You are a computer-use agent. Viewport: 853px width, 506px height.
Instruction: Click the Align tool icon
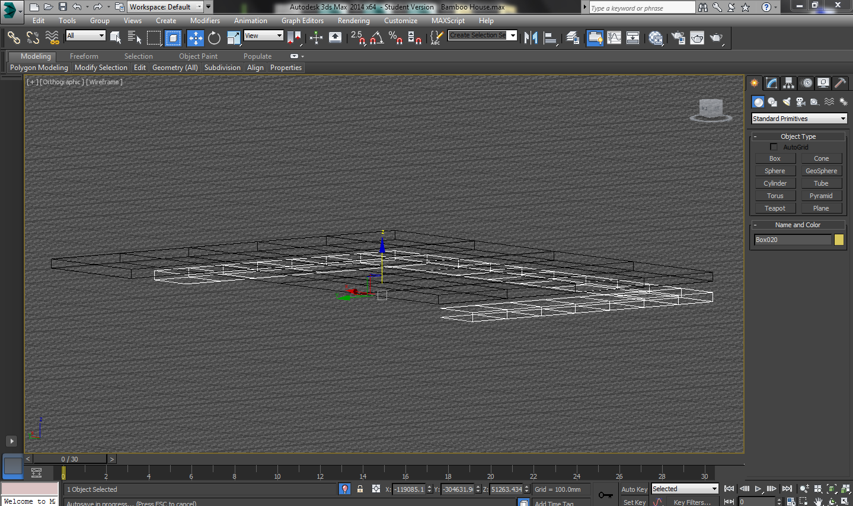[x=551, y=38]
